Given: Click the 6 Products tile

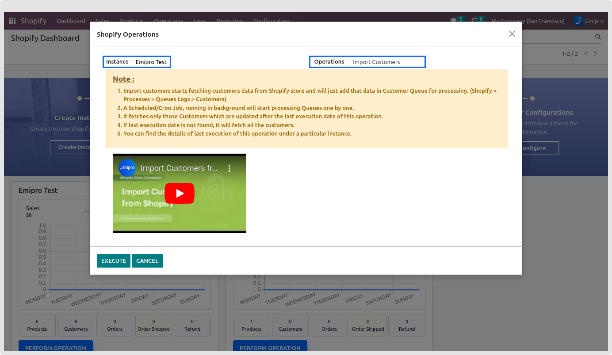Looking at the screenshot, I should click(x=37, y=325).
